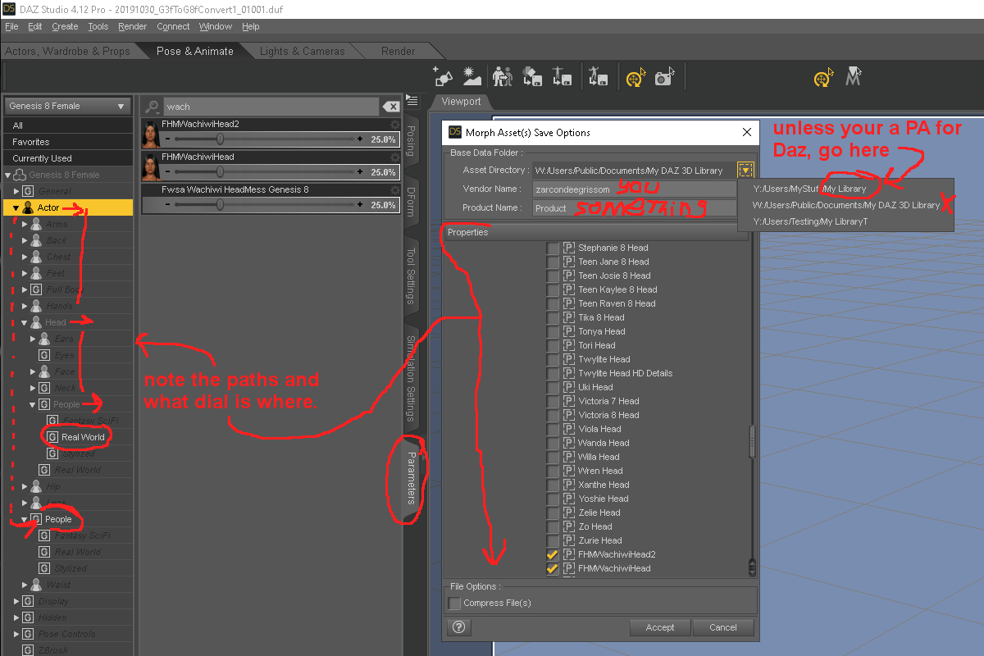Click the Vendor Name input field

(634, 189)
